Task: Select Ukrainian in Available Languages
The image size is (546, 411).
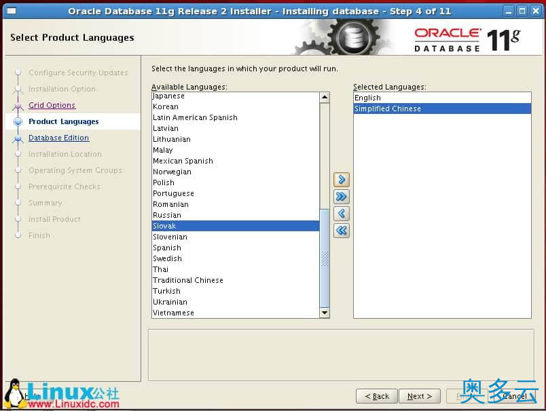Action: [x=236, y=302]
